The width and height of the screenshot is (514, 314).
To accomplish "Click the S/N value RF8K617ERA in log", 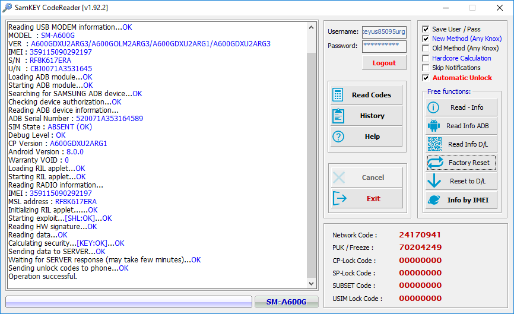I will (50, 61).
